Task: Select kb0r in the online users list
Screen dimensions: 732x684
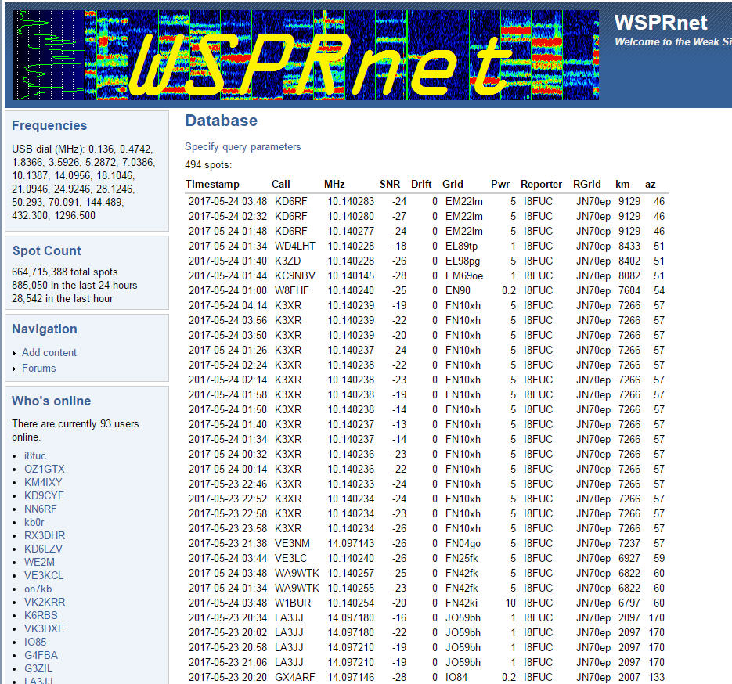Action: tap(34, 522)
